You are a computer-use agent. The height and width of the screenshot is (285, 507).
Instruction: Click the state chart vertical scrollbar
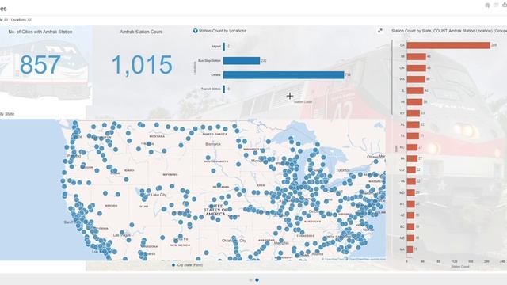coord(392,77)
